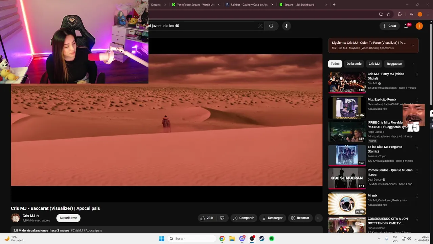This screenshot has height=244, width=433.
Task: Bookmark this page with the star icon
Action: pos(388,14)
